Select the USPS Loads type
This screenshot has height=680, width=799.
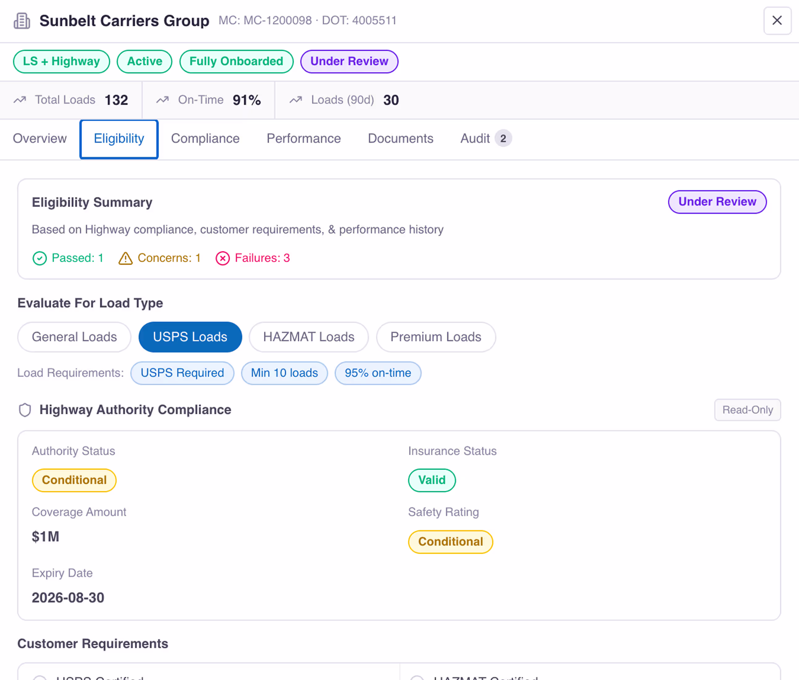pos(190,337)
